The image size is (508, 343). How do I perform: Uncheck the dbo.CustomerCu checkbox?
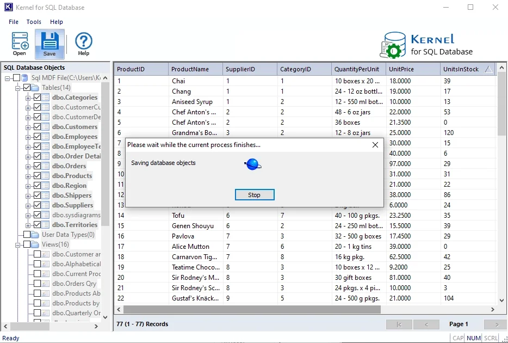(38, 107)
